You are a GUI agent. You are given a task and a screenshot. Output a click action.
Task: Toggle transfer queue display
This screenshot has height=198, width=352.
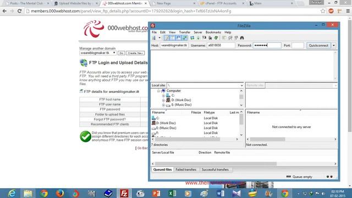coord(185,38)
